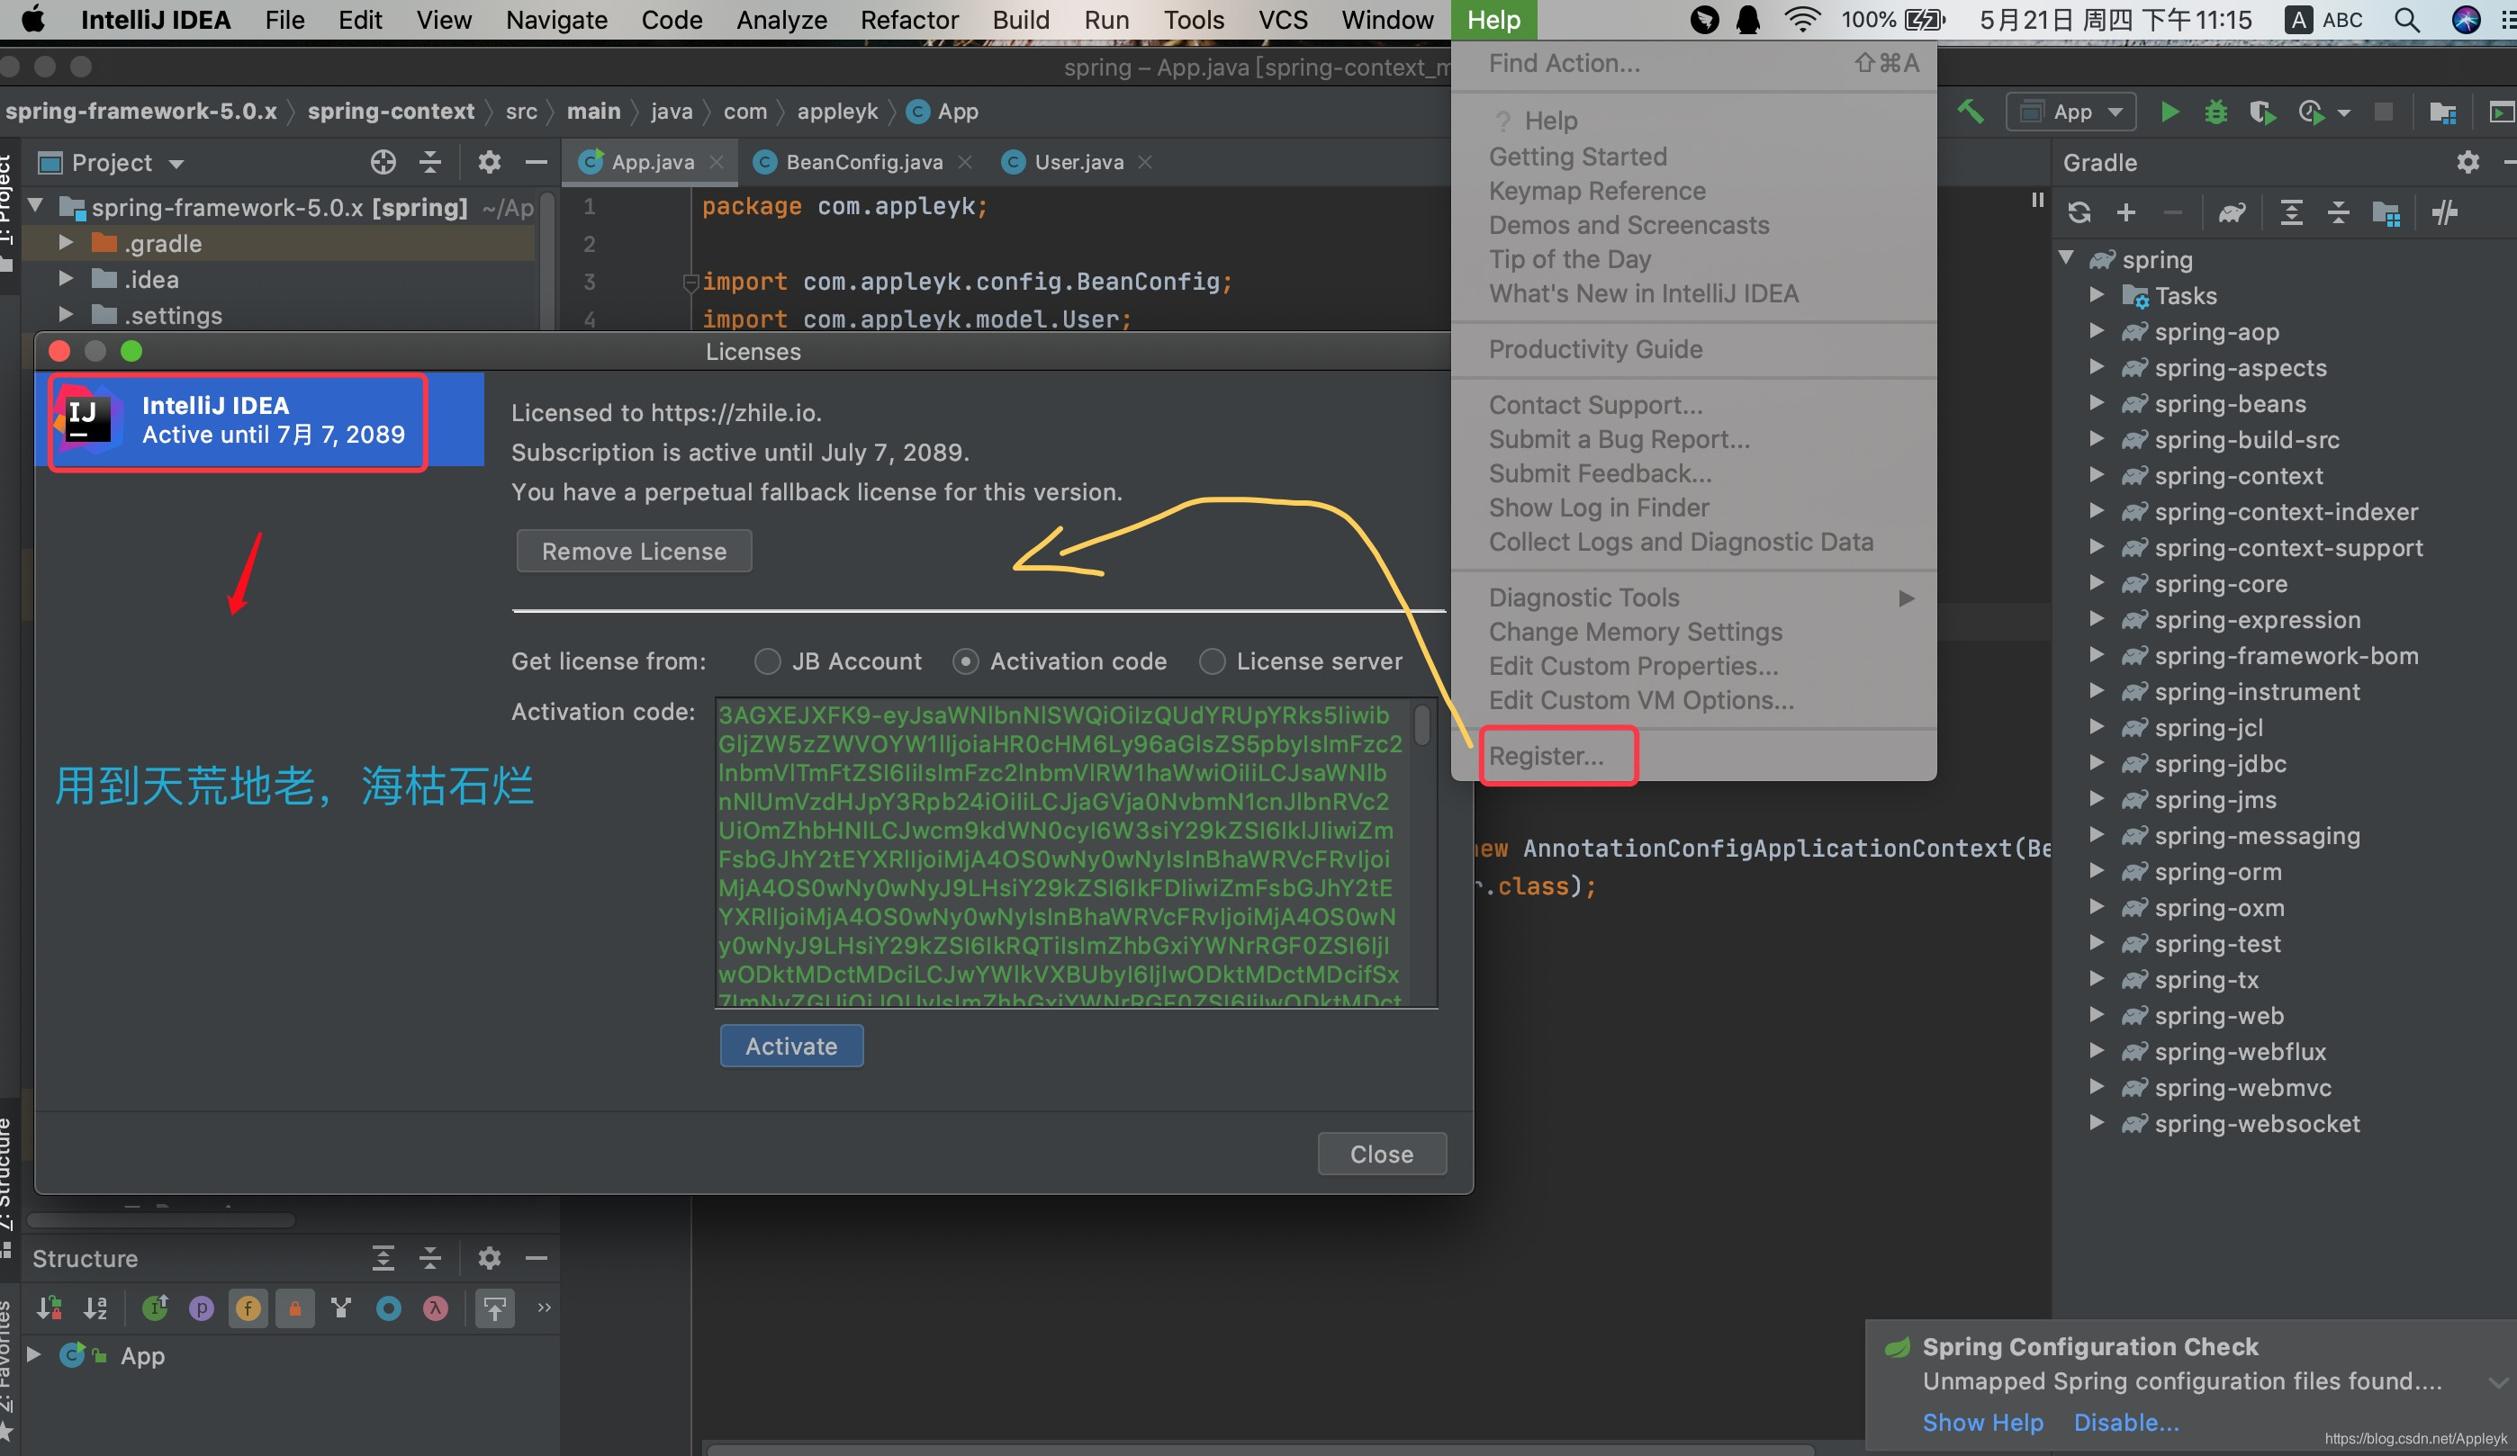Switch to BeanConfig.java tab
2517x1456 pixels.
[863, 162]
